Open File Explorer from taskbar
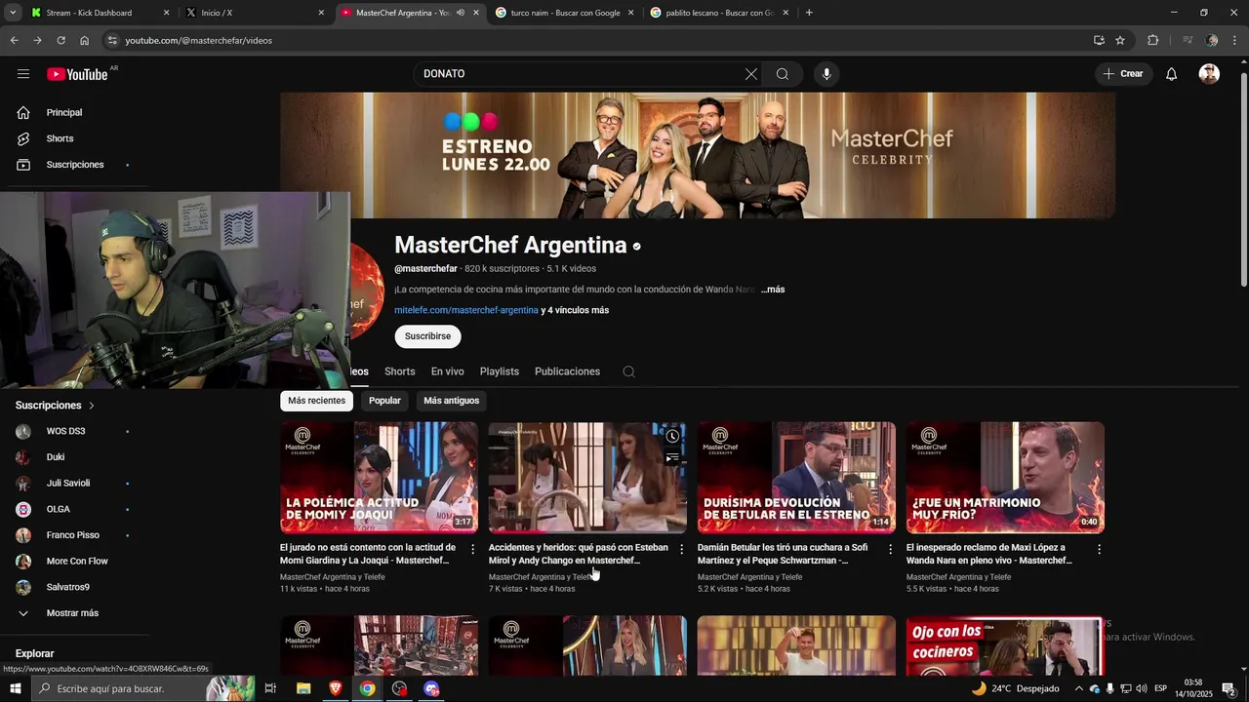The height and width of the screenshot is (702, 1249). [303, 688]
